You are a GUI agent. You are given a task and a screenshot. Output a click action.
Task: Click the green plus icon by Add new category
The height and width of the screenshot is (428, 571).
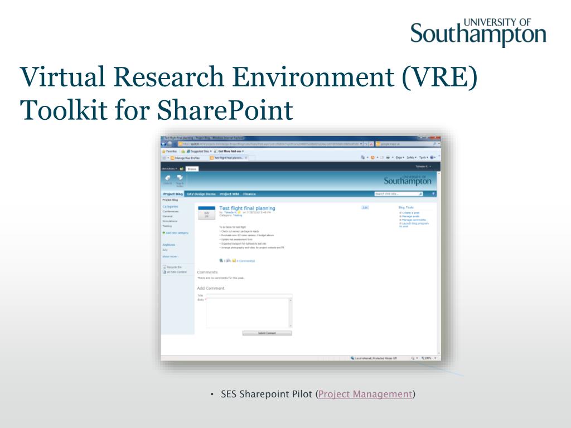[x=164, y=232]
